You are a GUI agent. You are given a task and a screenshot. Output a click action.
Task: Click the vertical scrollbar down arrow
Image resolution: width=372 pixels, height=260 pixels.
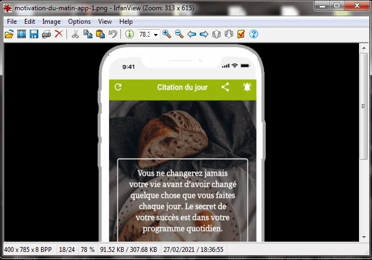364,237
